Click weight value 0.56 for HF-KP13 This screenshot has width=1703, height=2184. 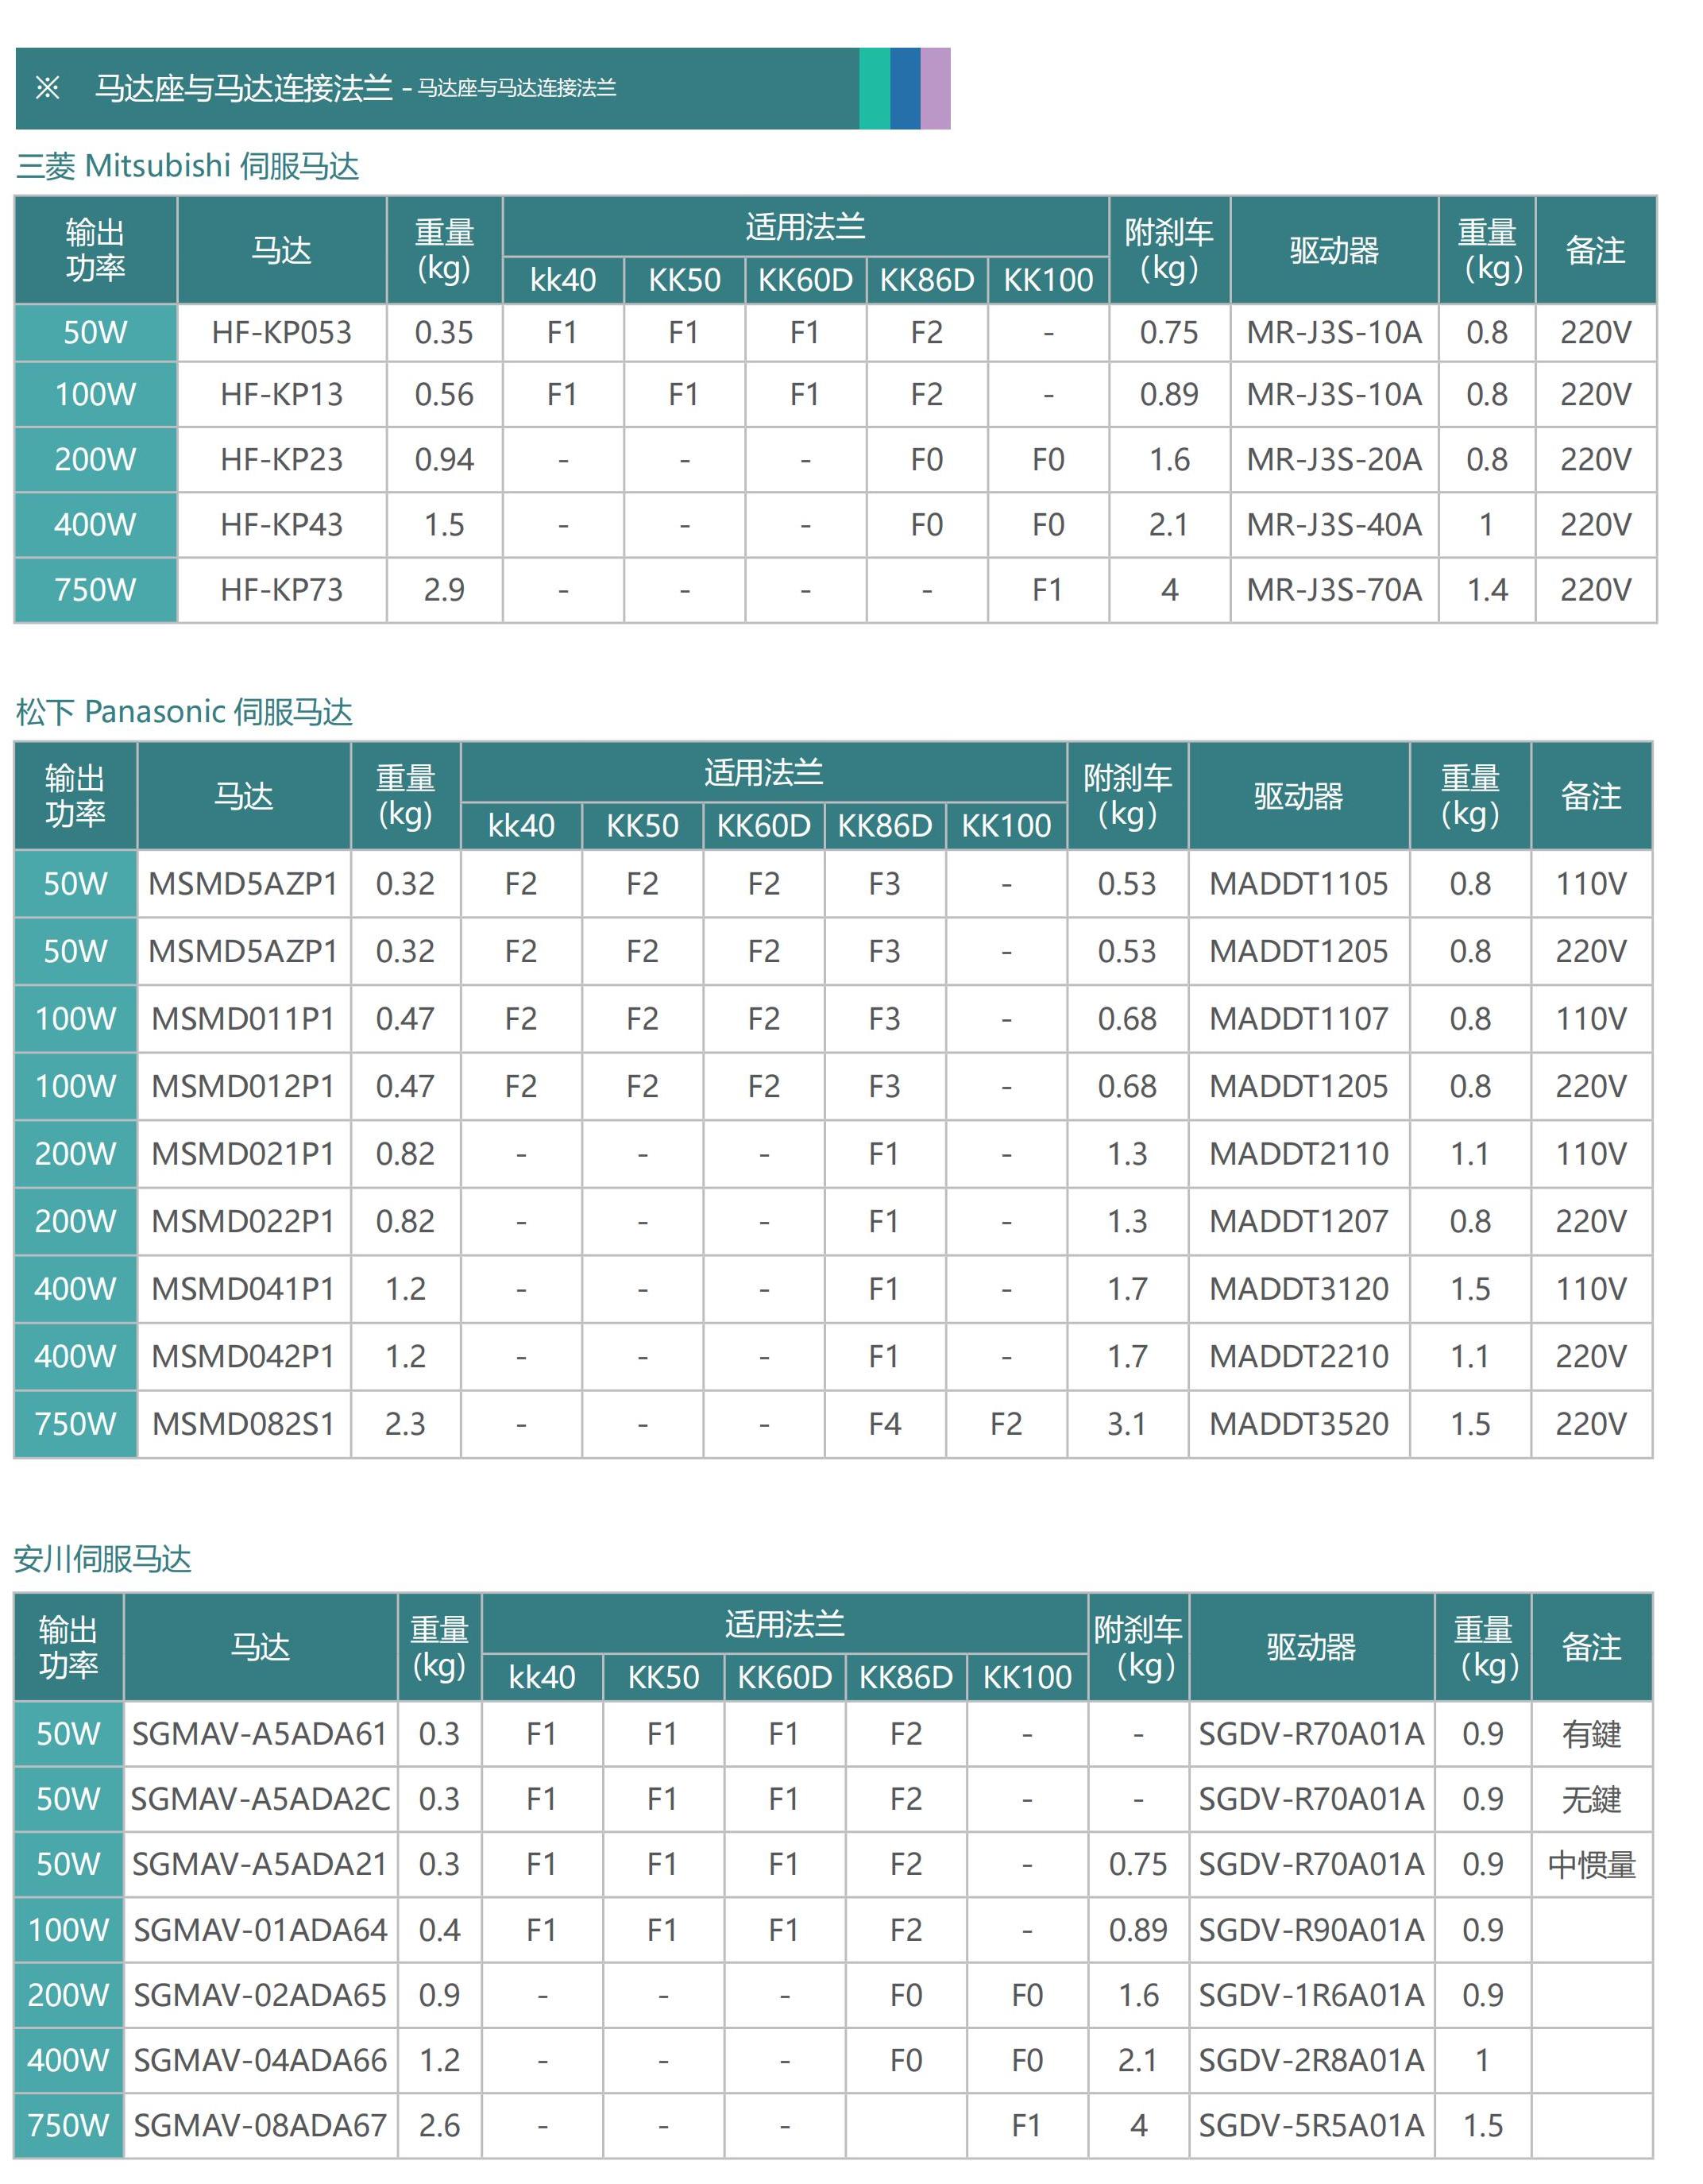coord(444,394)
